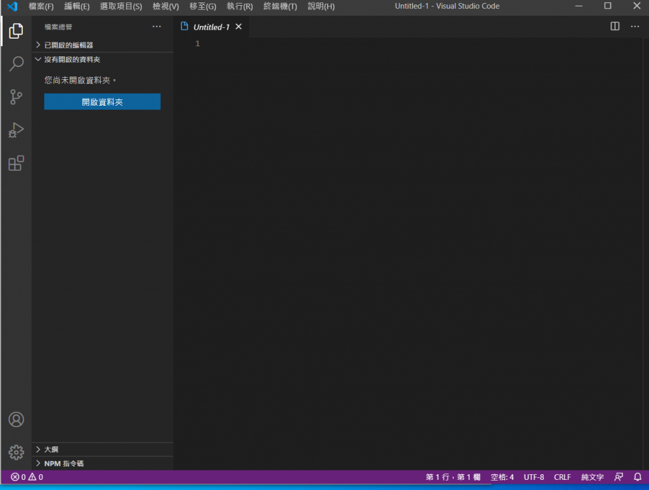Open Explorer panel more actions ellipsis

coord(157,27)
